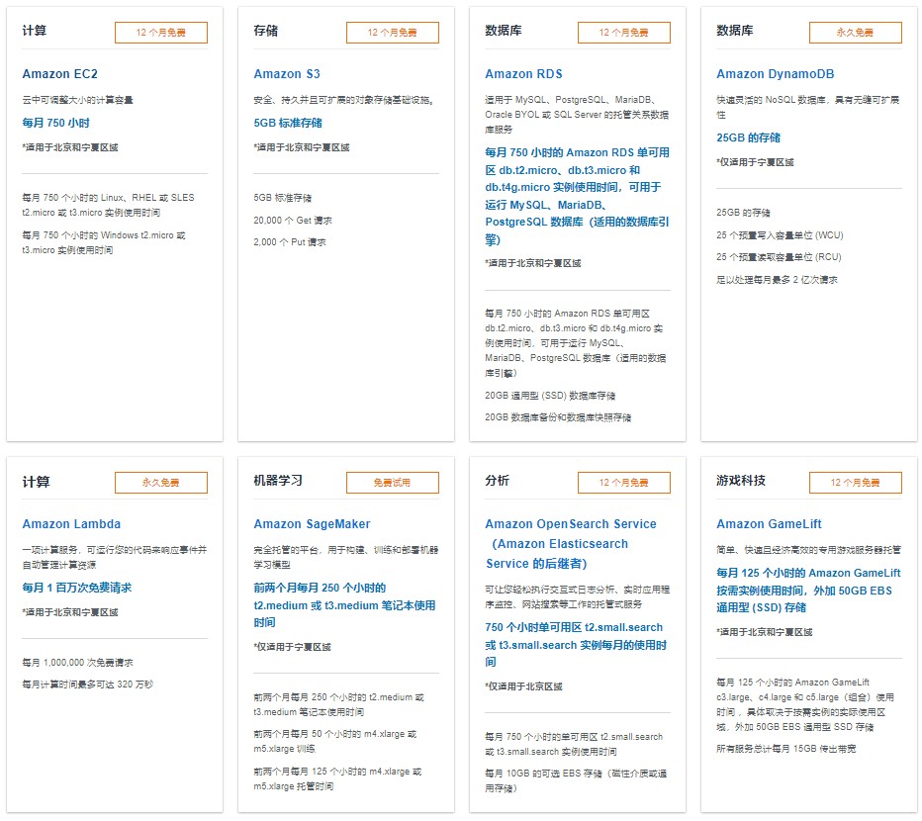Open the Amazon SageMaker service link
Screen dimensions: 922x821
pos(312,524)
